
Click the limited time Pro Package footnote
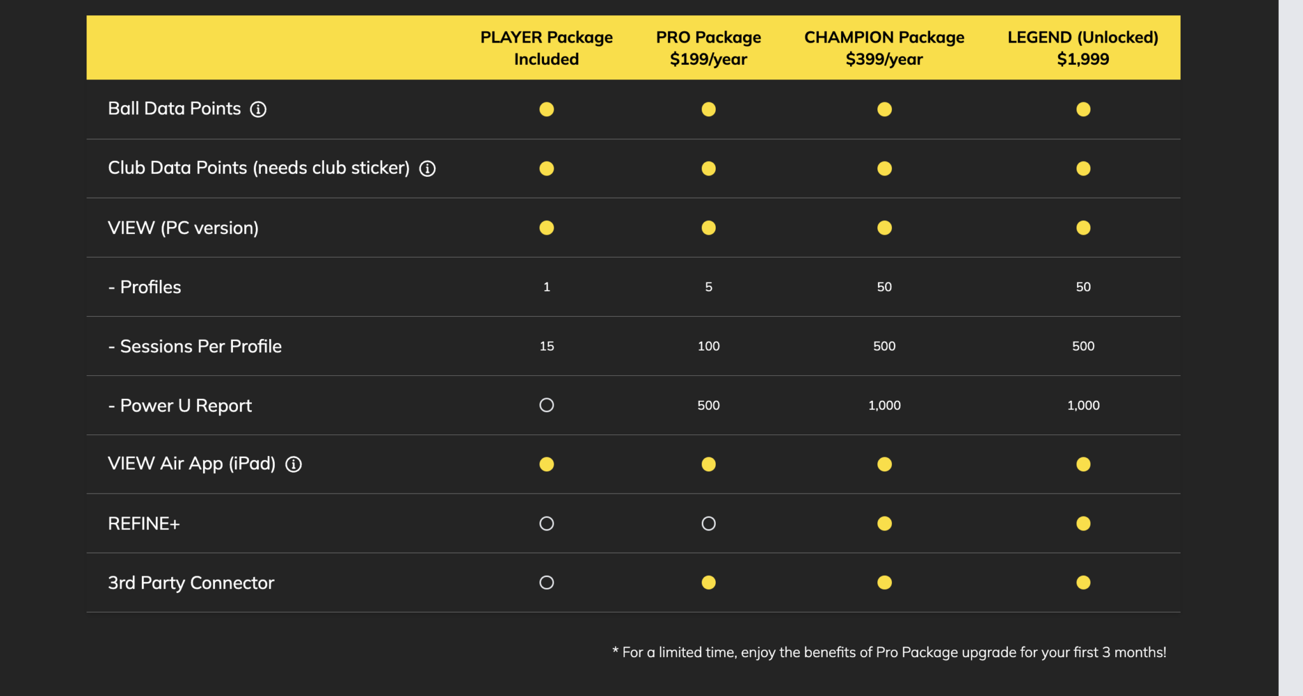click(889, 652)
